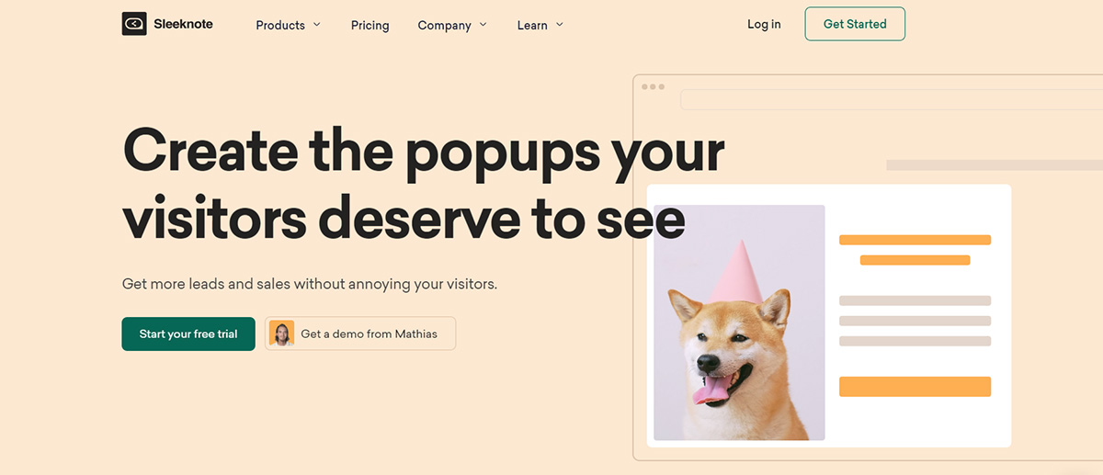Click the Sleeknote logo icon
This screenshot has height=475, width=1103.
pos(134,24)
